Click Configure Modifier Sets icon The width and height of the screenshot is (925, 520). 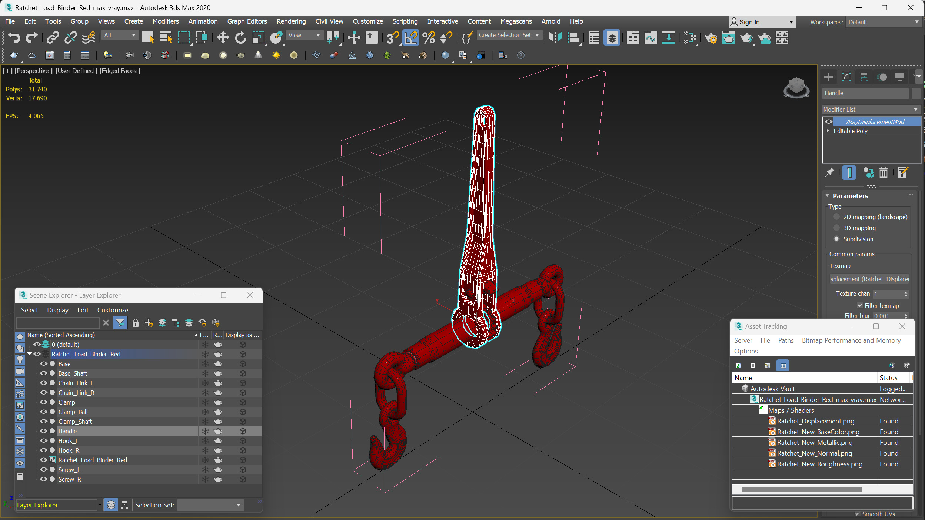pyautogui.click(x=903, y=172)
